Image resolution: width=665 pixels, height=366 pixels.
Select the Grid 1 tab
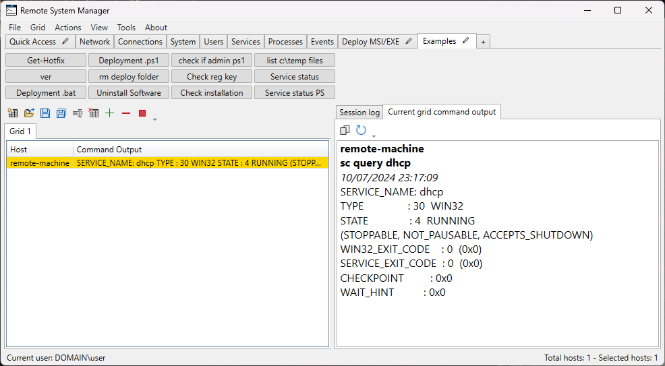[x=20, y=131]
